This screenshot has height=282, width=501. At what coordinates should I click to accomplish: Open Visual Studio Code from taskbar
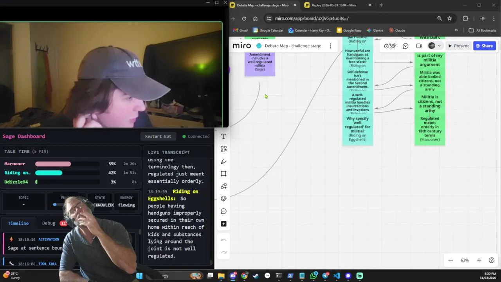coord(337,276)
